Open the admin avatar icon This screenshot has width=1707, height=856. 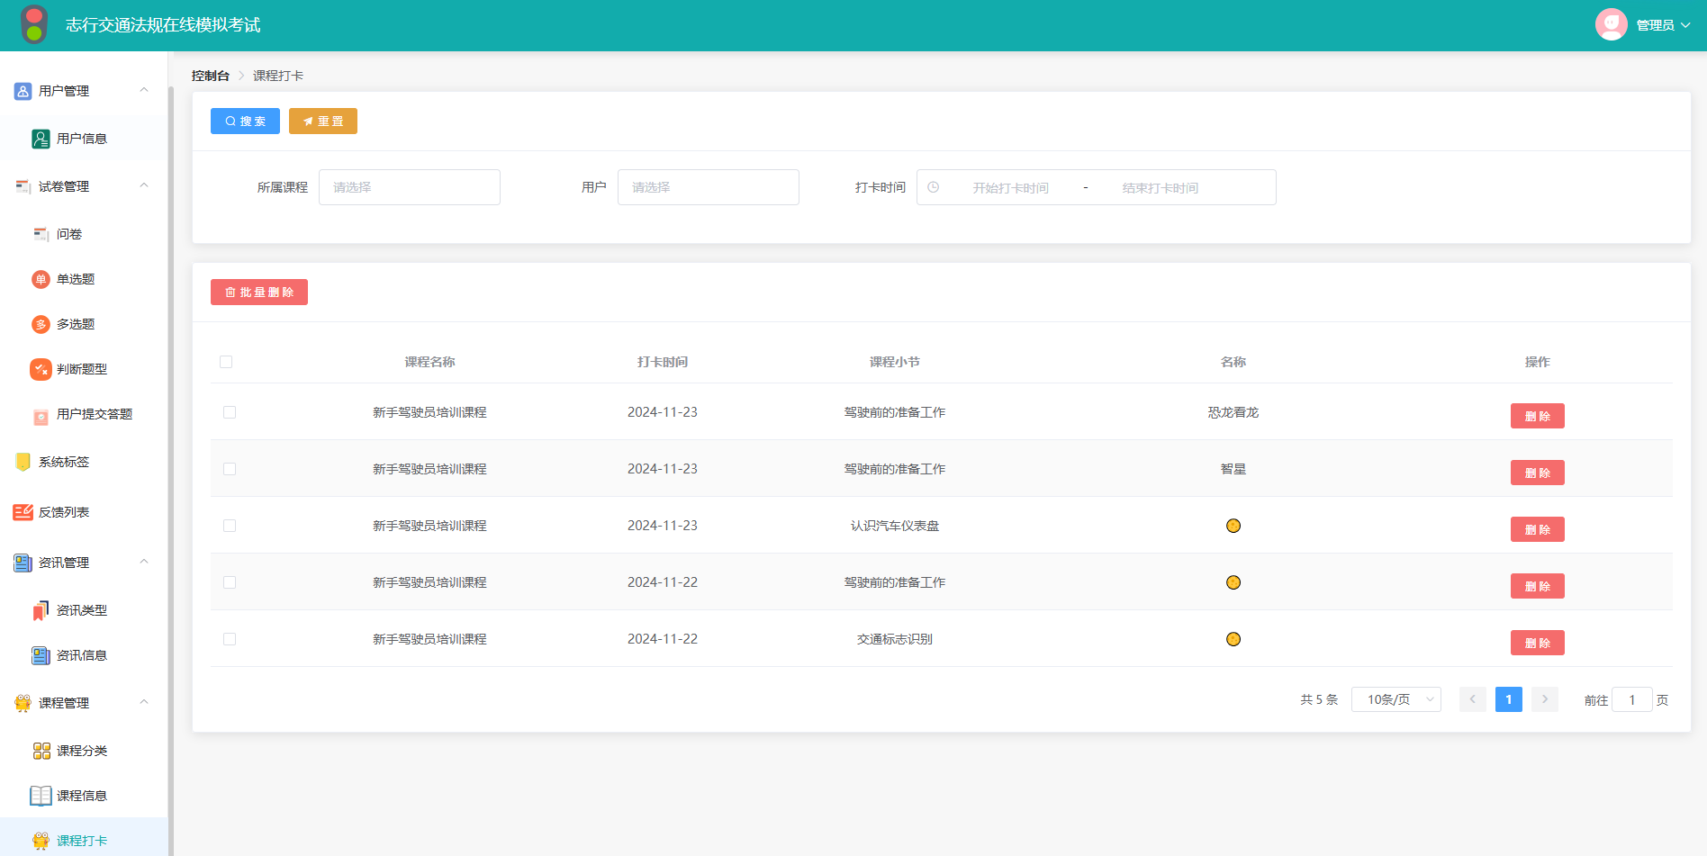coord(1611,24)
